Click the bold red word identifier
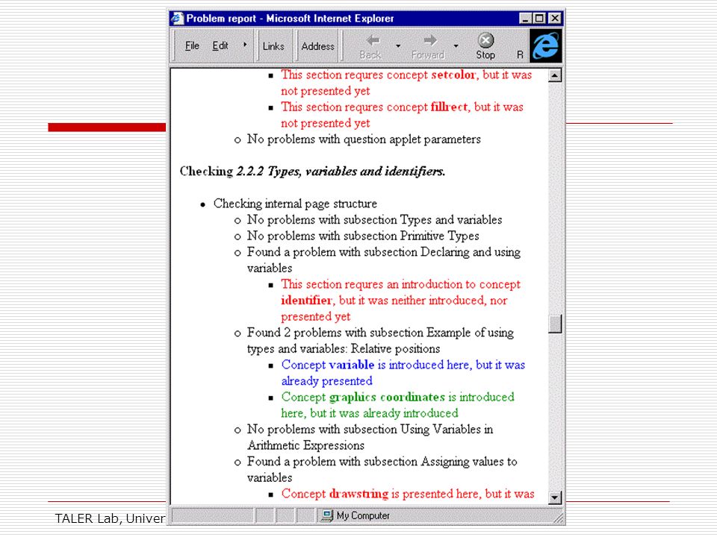This screenshot has width=717, height=537. coord(306,301)
